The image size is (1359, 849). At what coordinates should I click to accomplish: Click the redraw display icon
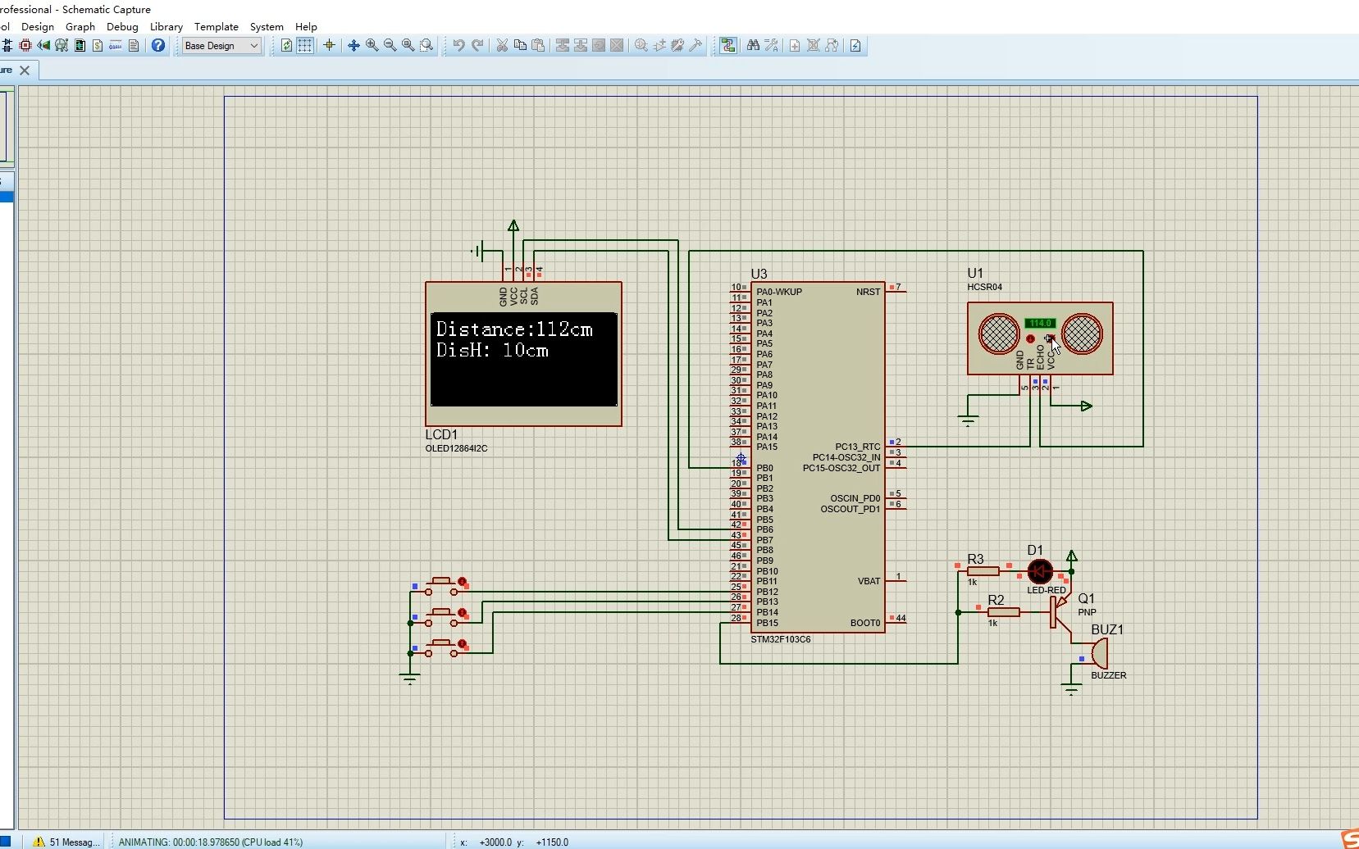[286, 46]
